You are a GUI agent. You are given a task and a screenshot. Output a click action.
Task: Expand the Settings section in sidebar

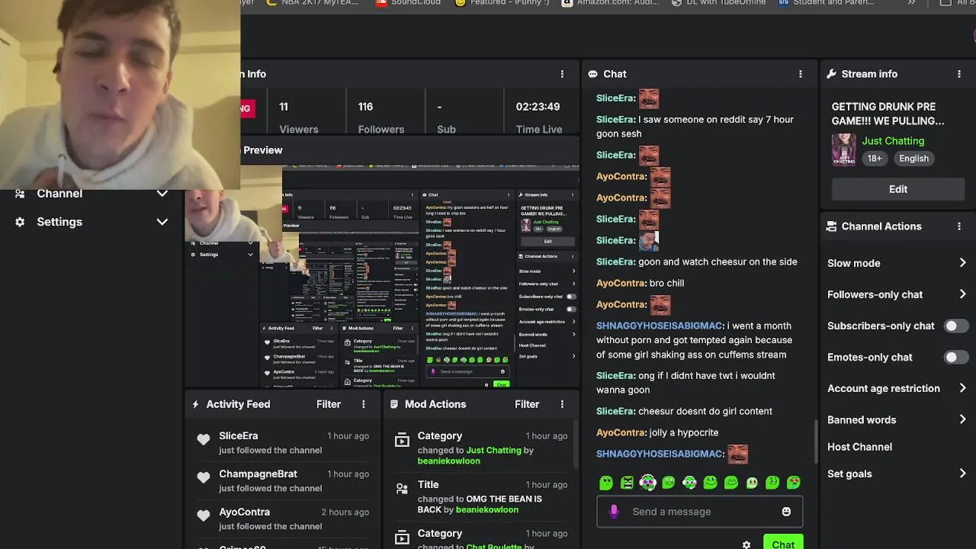162,222
